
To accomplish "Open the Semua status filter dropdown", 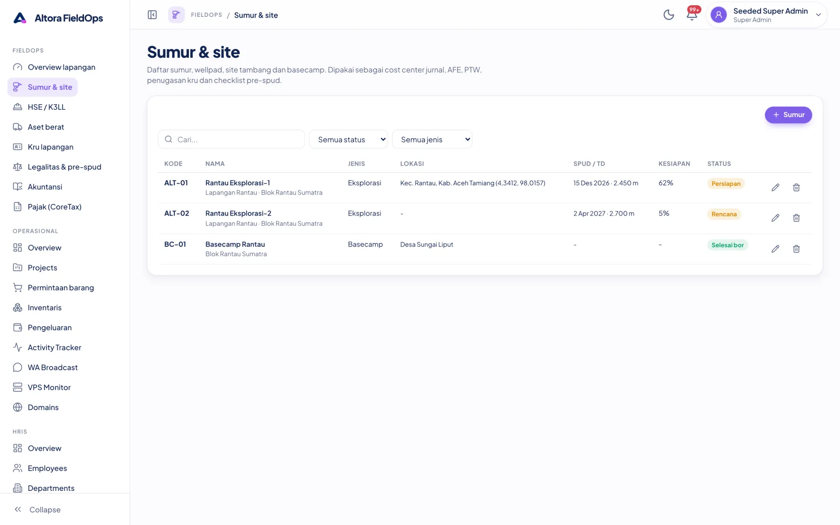I will (349, 139).
